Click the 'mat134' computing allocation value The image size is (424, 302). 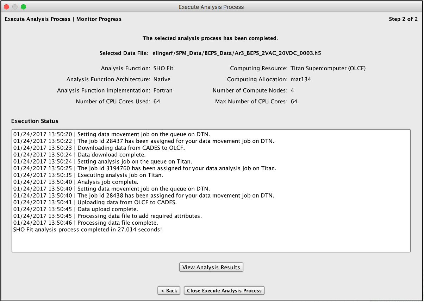301,79
